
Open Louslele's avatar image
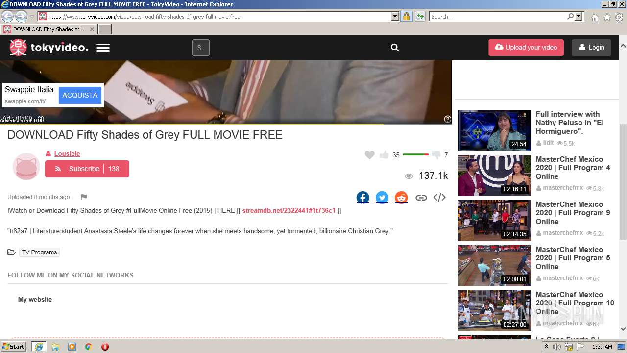[26, 167]
